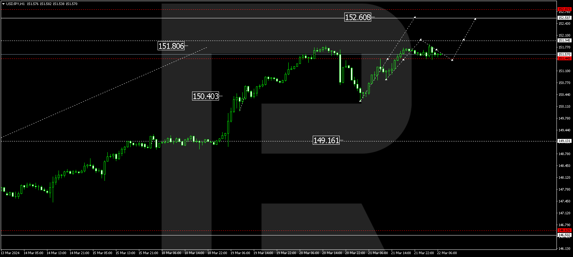Click the 146.790 price scale value
573x257 pixels.
[564, 225]
